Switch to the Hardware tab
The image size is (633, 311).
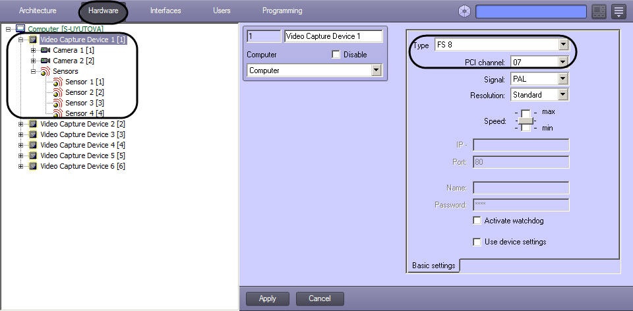103,11
